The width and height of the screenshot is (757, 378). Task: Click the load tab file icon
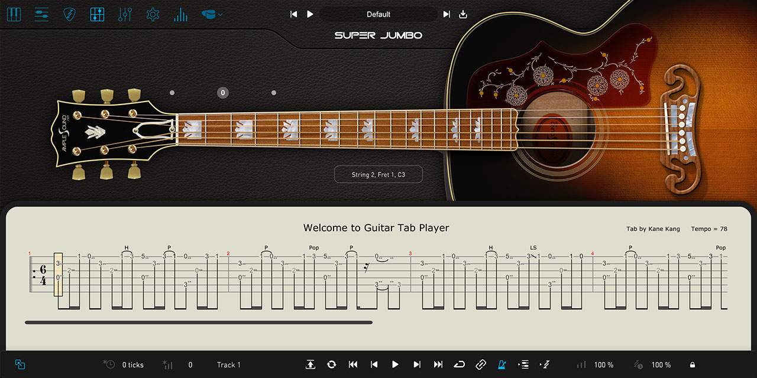point(310,365)
